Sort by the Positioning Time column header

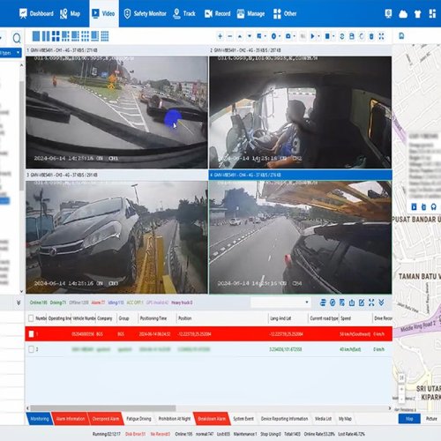coord(153,318)
